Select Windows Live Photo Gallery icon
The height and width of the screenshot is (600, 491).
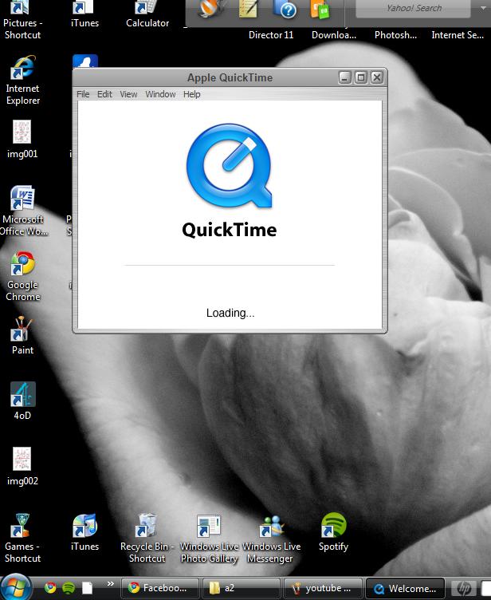point(209,539)
